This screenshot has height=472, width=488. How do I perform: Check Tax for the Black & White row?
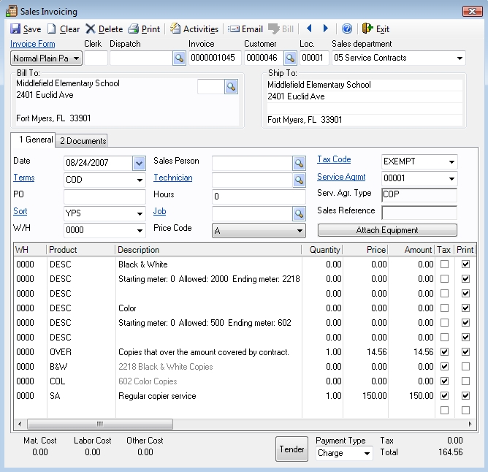tap(444, 264)
